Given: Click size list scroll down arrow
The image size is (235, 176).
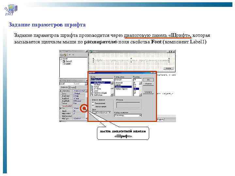Looking at the screenshot, I should click(140, 95).
